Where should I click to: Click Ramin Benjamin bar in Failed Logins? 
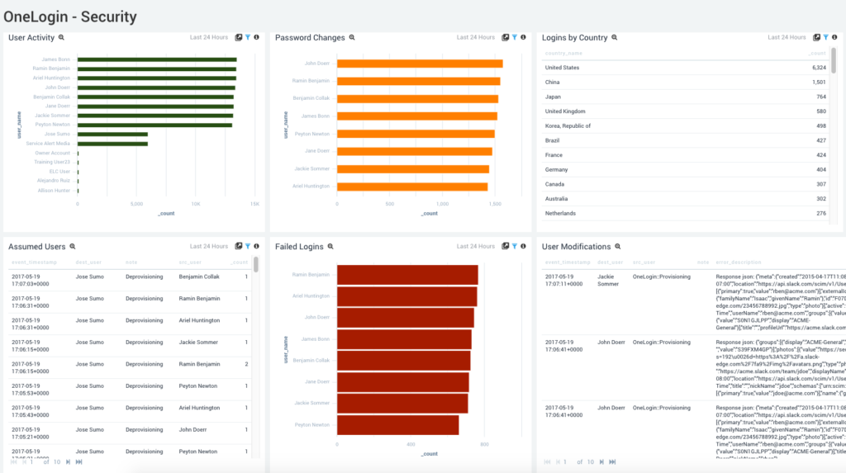coord(407,275)
